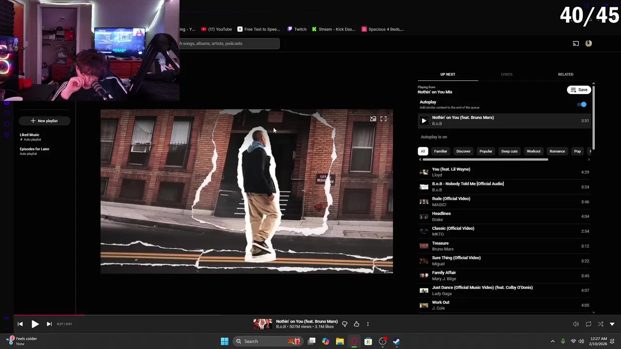The image size is (621, 349).
Task: Skip to the next track
Action: click(49, 324)
